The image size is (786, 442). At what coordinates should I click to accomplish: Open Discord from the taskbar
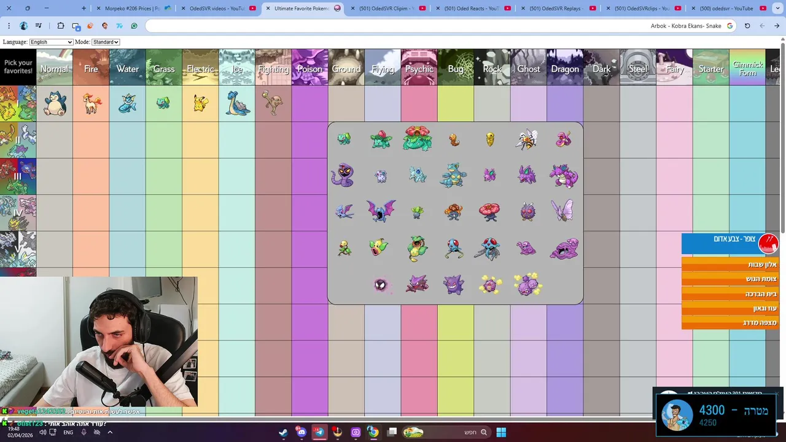pos(302,432)
